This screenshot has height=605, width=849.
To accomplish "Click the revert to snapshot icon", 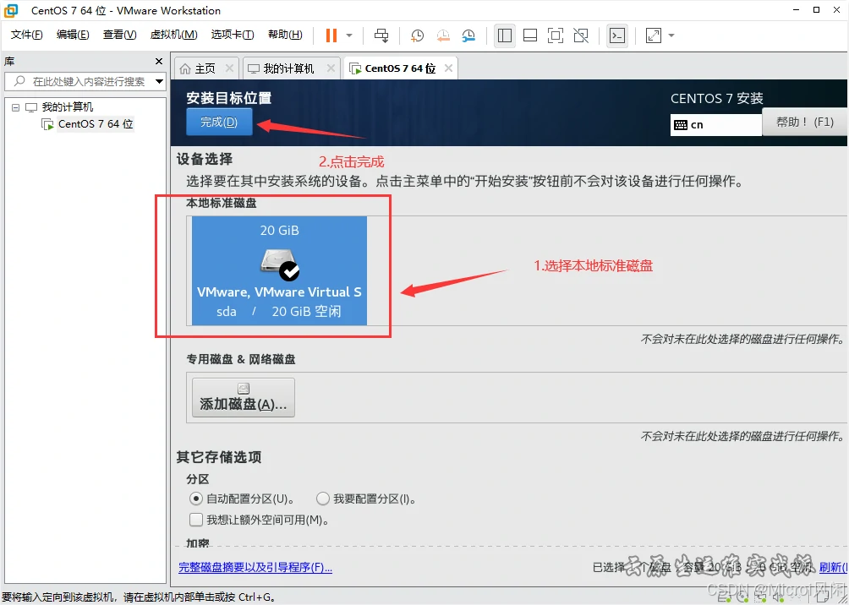I will [x=443, y=35].
